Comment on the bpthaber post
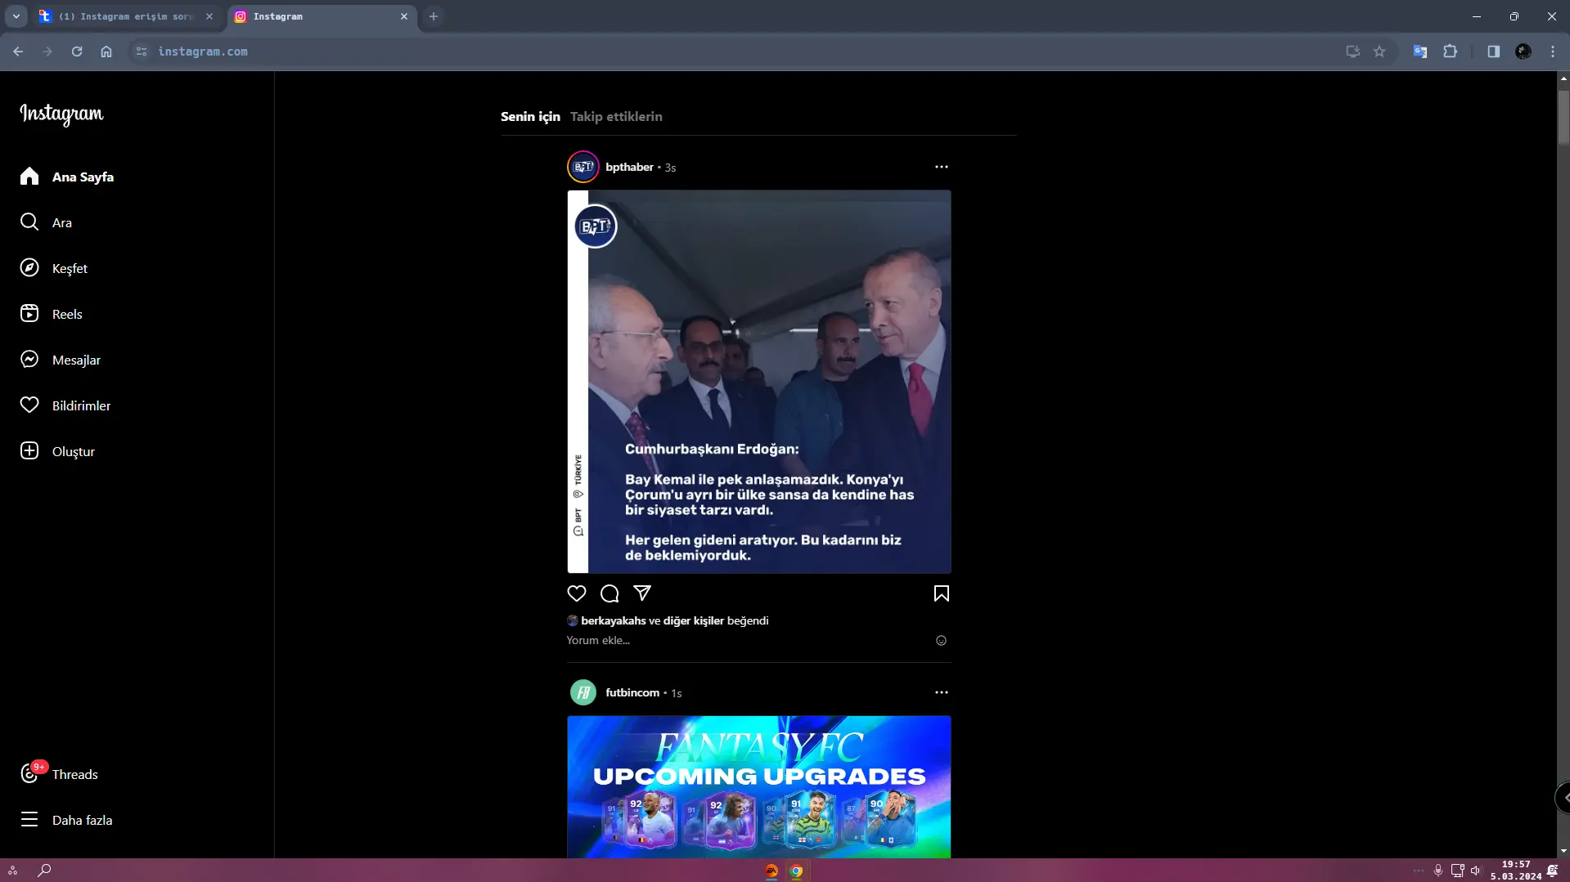 pyautogui.click(x=610, y=593)
